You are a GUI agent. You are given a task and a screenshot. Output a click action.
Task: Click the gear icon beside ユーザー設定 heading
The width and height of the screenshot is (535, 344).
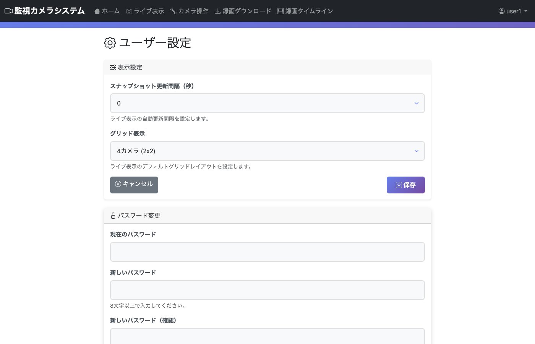(110, 43)
